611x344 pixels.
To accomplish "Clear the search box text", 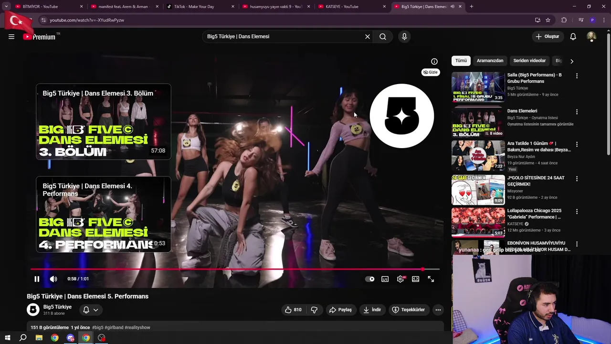I will 368,36.
